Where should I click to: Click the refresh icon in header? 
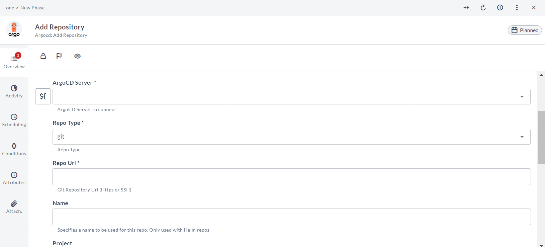click(483, 8)
